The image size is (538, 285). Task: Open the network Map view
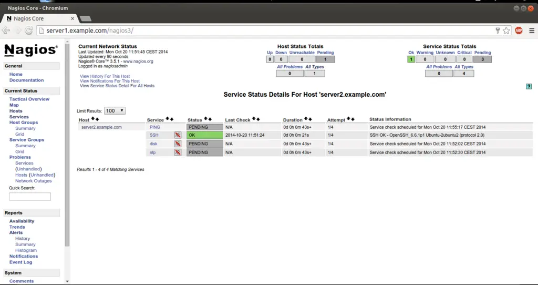coord(14,105)
